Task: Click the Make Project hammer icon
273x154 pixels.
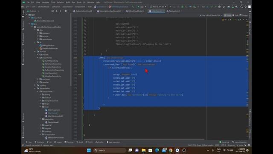Action: (x=133, y=7)
